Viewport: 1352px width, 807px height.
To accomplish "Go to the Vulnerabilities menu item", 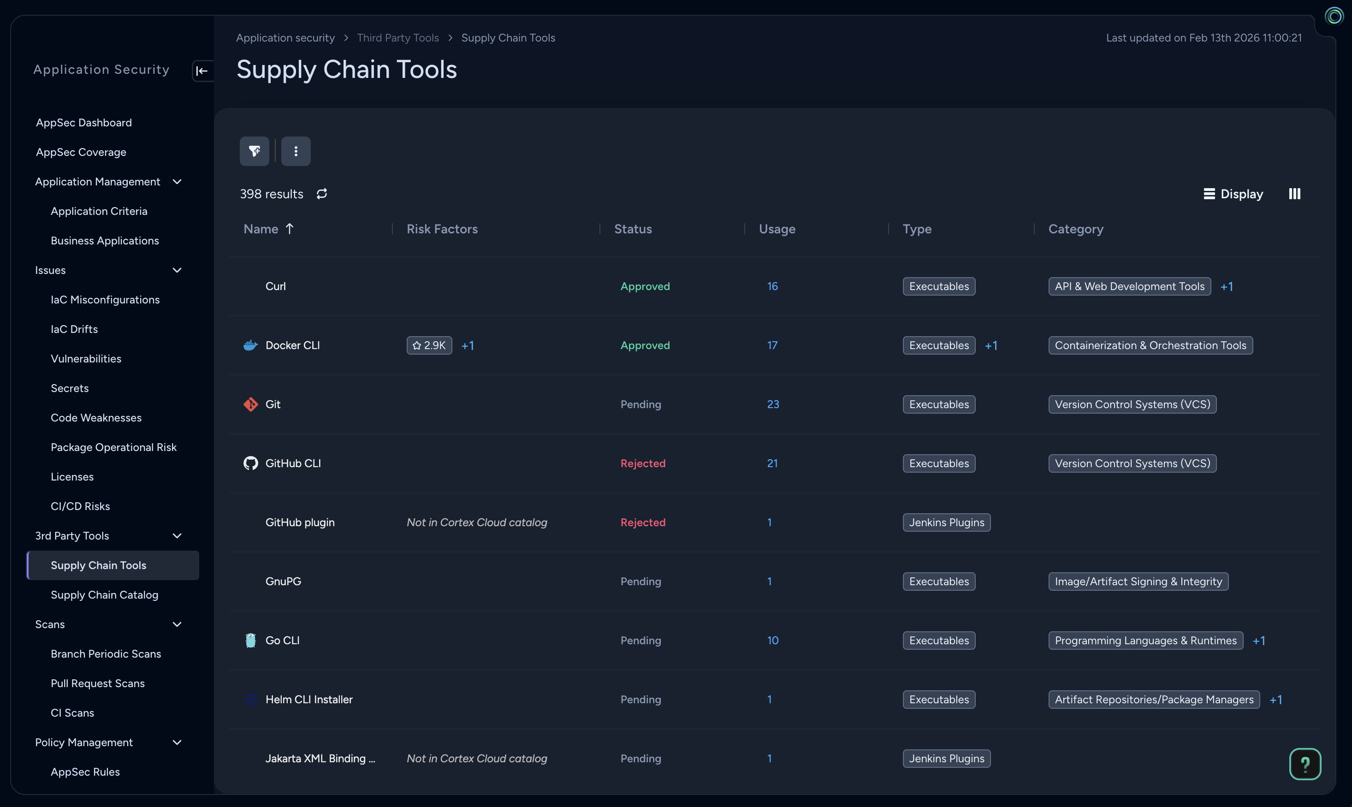I will [x=86, y=359].
